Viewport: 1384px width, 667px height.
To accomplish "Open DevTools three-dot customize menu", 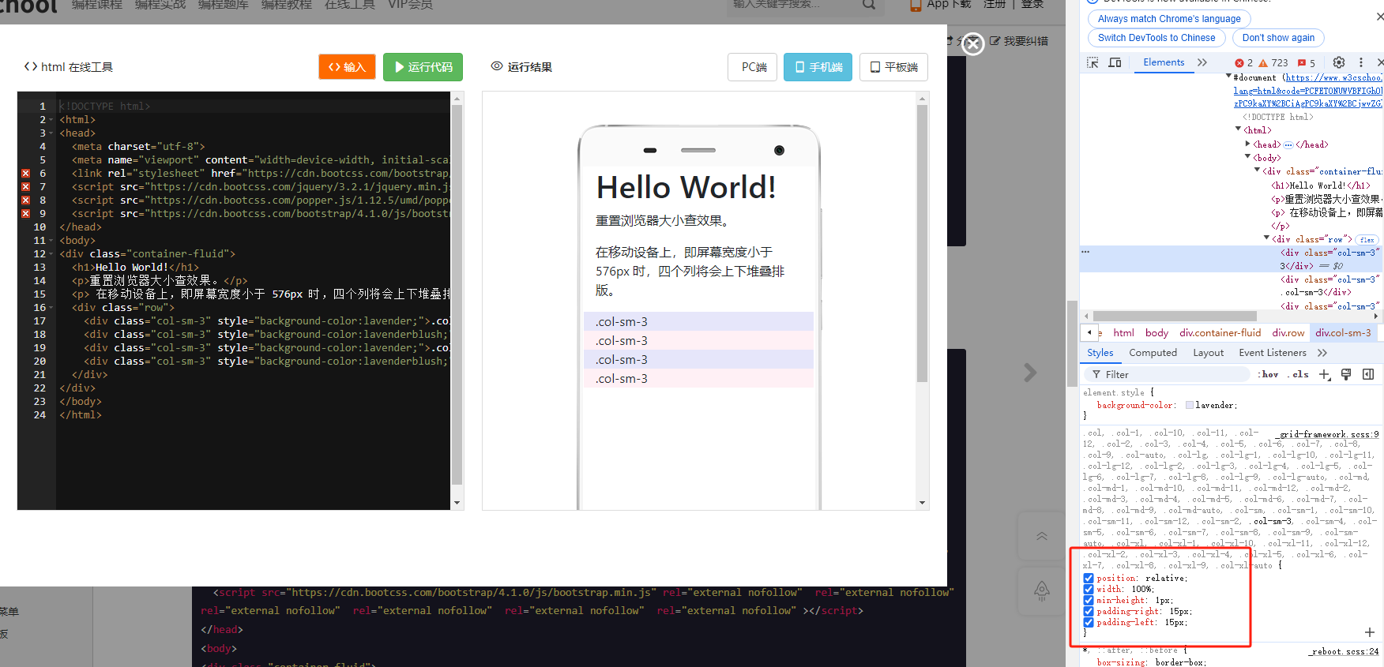I will (x=1360, y=62).
